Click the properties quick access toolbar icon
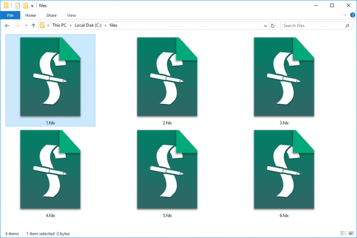The height and width of the screenshot is (238, 357). 18,6
